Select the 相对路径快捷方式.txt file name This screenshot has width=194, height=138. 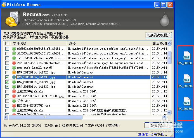[34, 106]
